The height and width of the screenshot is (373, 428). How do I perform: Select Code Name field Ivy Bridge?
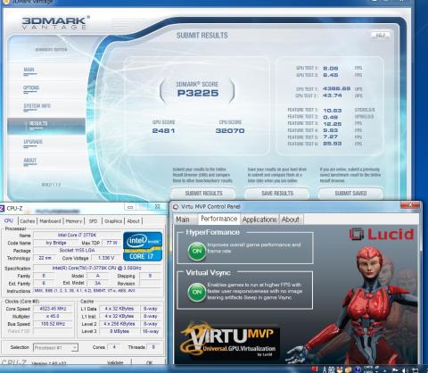(56, 243)
